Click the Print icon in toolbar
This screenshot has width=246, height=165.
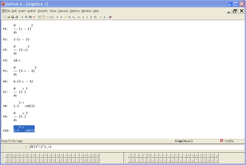click(17, 17)
